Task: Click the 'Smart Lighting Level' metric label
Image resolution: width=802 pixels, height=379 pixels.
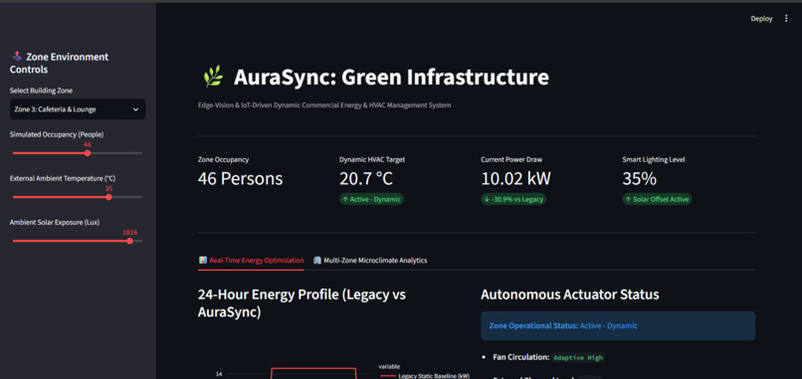Action: click(x=654, y=159)
